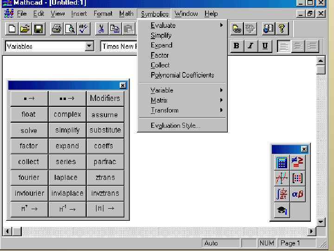Screen dimensions: 334x251
Task: Open Evaluation Style... dialog
Action: [183, 125]
